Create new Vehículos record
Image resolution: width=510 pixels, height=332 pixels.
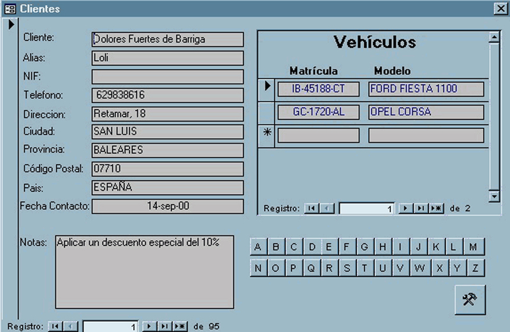point(437,209)
